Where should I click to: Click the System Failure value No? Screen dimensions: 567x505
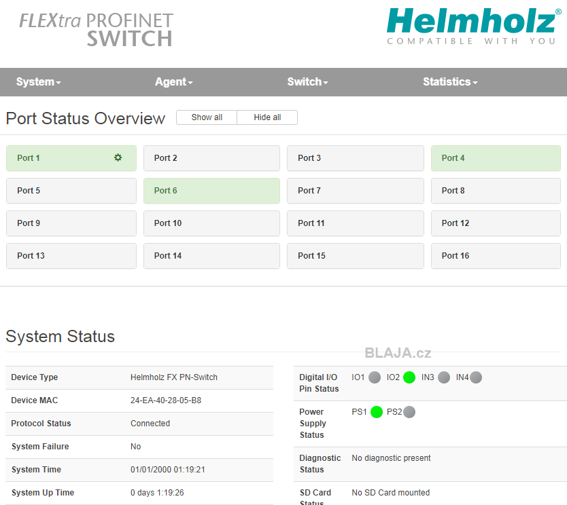[135, 447]
